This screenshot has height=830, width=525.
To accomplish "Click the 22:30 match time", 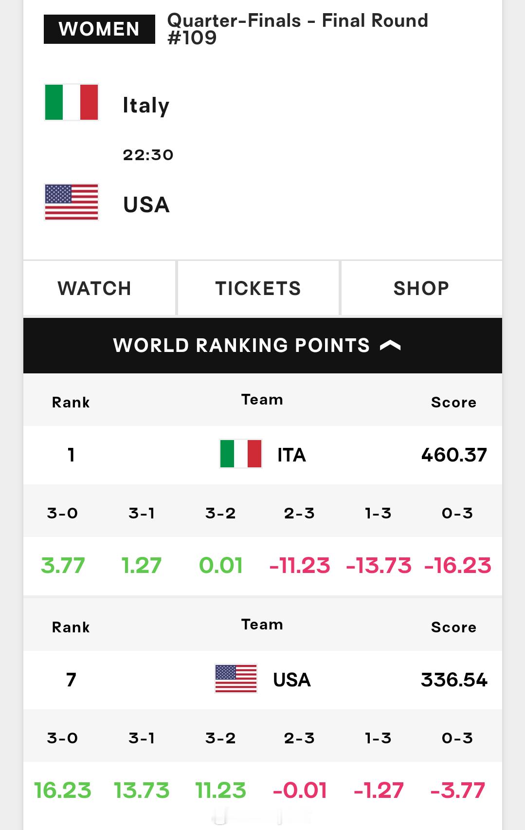I will pyautogui.click(x=148, y=155).
